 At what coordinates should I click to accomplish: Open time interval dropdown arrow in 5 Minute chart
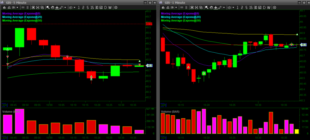click(x=74, y=7)
